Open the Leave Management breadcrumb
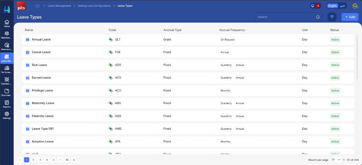The height and width of the screenshot is (165, 362). tap(59, 6)
